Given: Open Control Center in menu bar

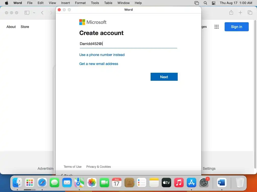Looking at the screenshot, I should pyautogui.click(x=214, y=3).
